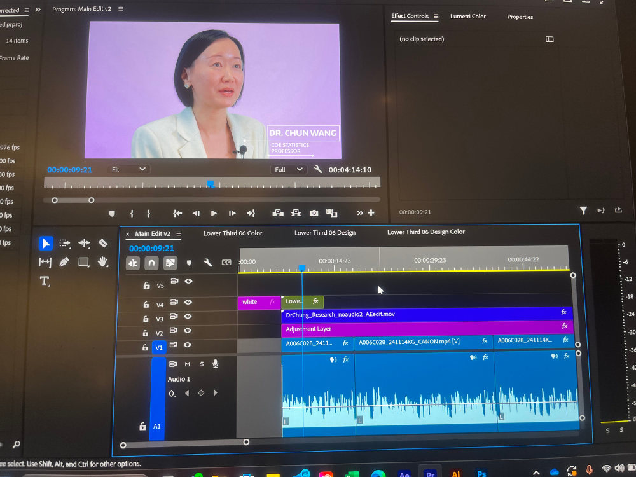
Task: Toggle A1 track targeting
Action: [x=157, y=426]
